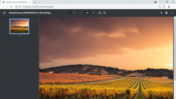The height and width of the screenshot is (99, 176).
Task: Reload the page in Chrome
Action: [x=11, y=7]
